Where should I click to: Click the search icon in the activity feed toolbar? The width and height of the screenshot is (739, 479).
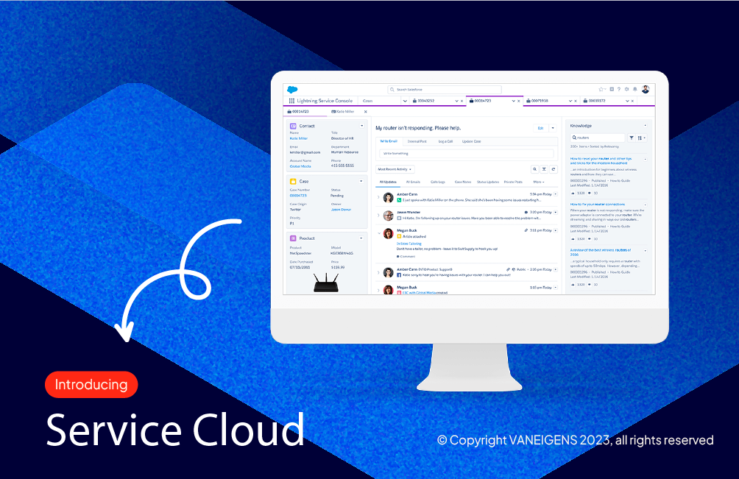[534, 169]
